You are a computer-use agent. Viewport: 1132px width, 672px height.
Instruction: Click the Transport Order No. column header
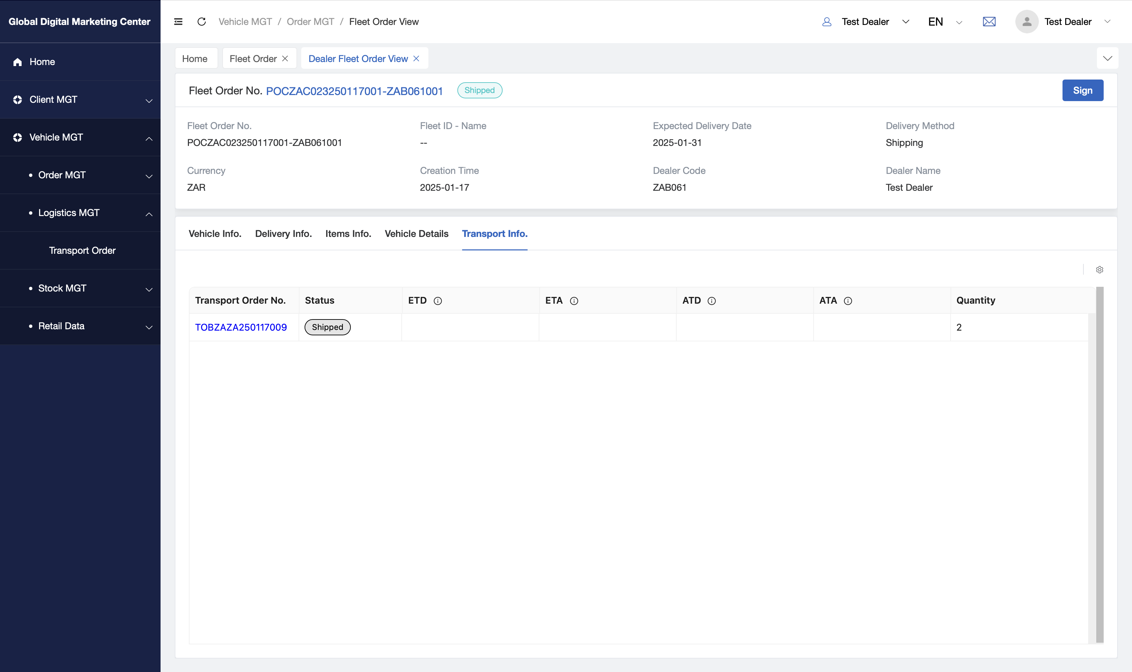coord(244,301)
